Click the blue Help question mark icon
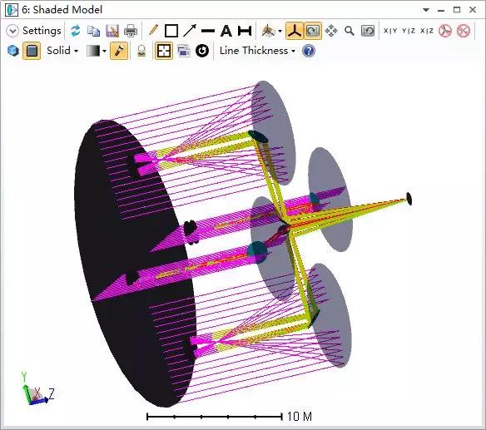This screenshot has height=430, width=486. click(309, 51)
